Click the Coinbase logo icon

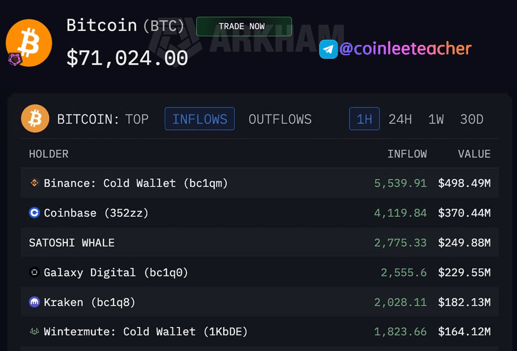point(34,213)
